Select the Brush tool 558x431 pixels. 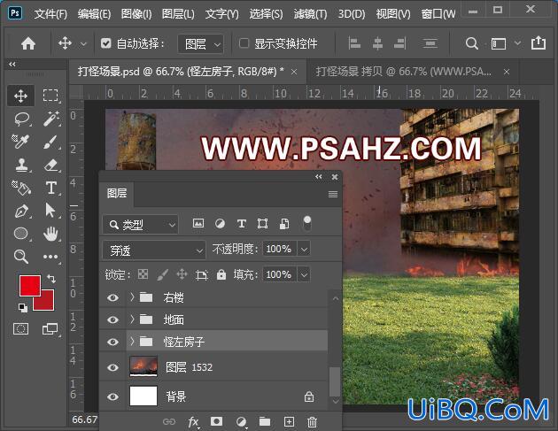tap(50, 142)
